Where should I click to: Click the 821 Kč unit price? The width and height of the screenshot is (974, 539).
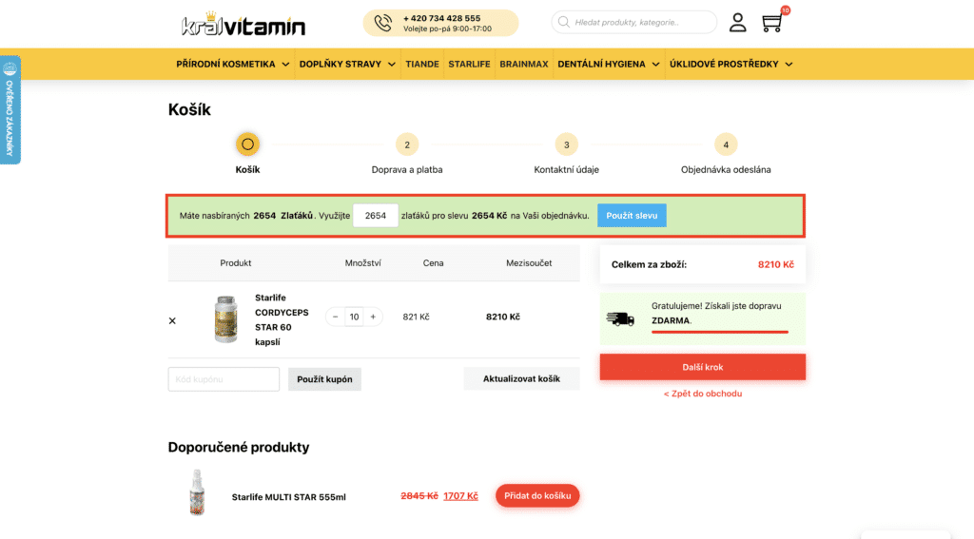[416, 317]
